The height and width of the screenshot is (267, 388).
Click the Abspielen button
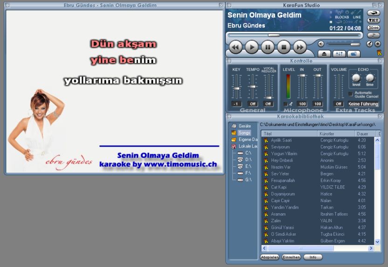coord(270,257)
